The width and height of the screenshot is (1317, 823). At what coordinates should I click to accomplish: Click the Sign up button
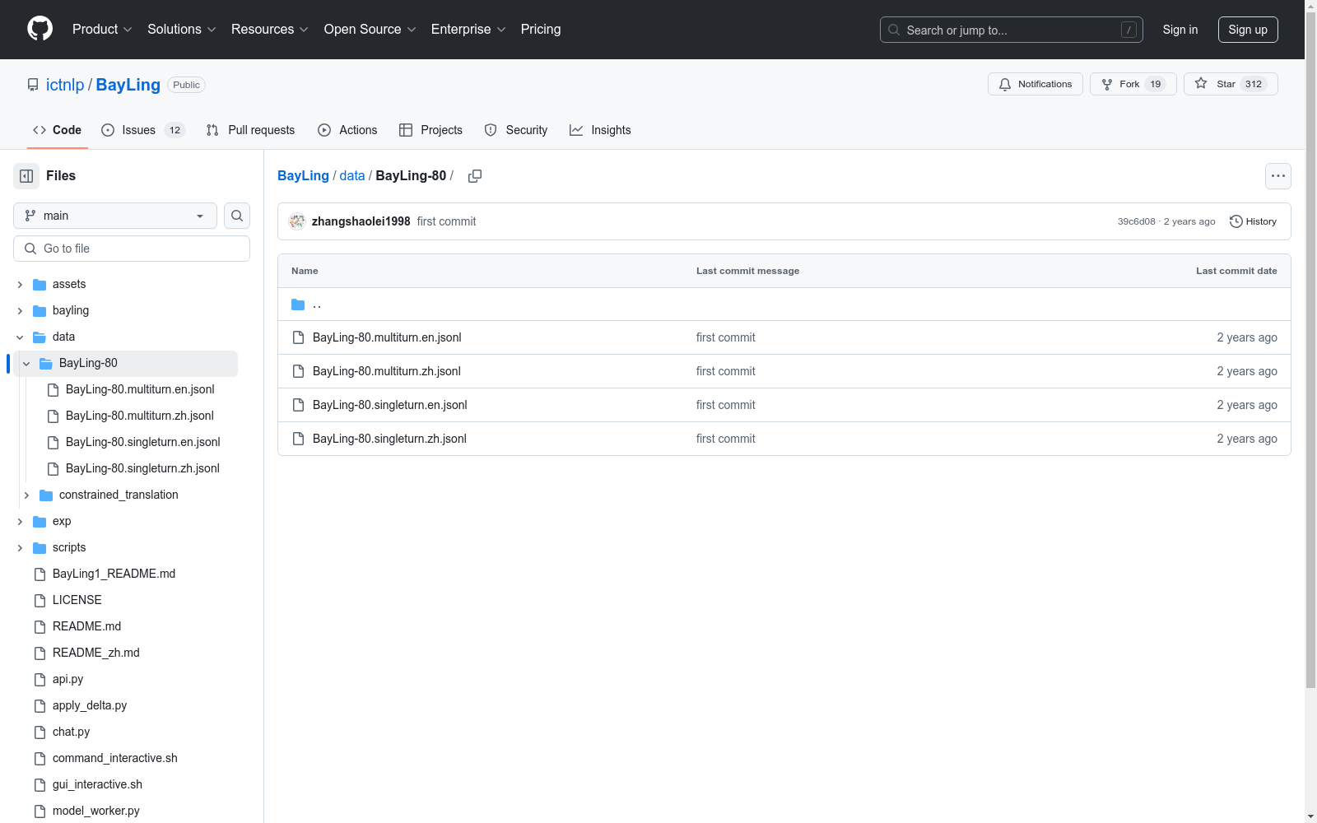tap(1248, 30)
